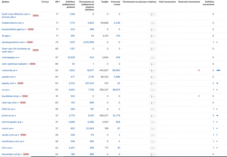Image resolution: width=227 pixels, height=157 pixels.
Task: Click 201,534 links value for papaly.com
Action: pyautogui.click(x=89, y=83)
